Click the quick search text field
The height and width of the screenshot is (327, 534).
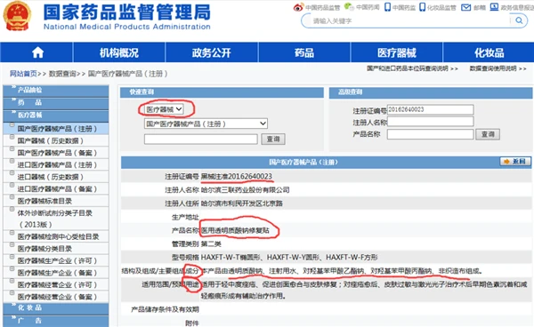pyautogui.click(x=200, y=139)
